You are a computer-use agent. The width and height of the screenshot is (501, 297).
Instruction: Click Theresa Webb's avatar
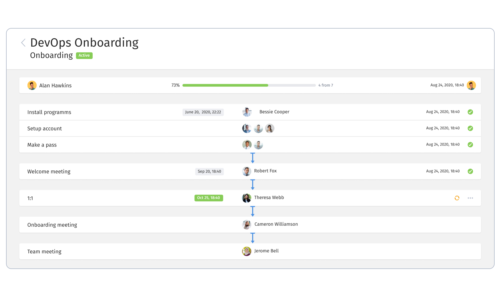247,198
